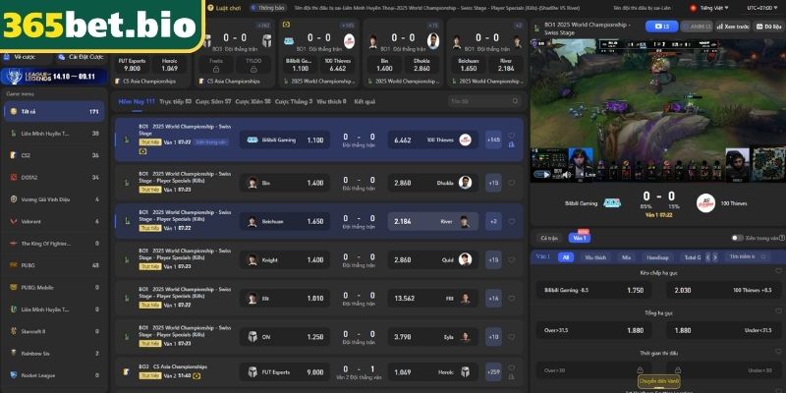
Task: Select the Ván 1 map tab
Action: [x=580, y=238]
